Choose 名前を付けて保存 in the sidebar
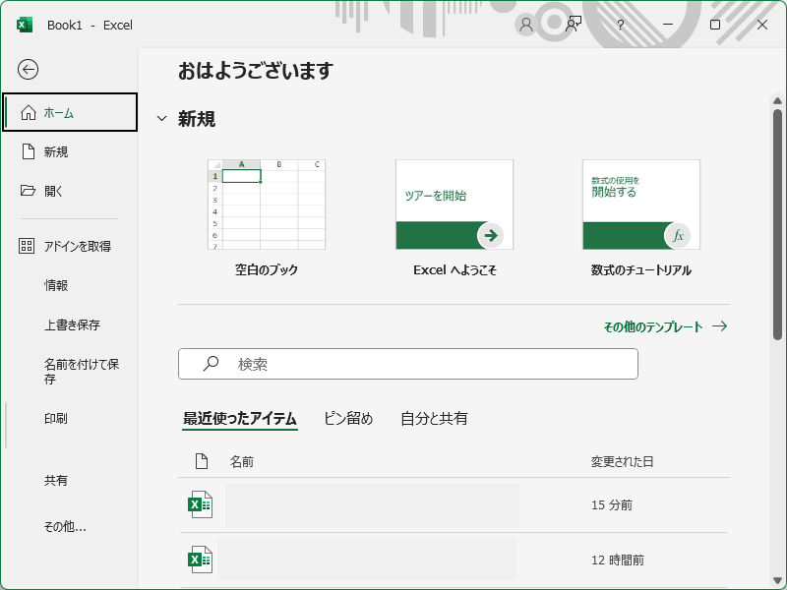This screenshot has width=787, height=590. [70, 372]
